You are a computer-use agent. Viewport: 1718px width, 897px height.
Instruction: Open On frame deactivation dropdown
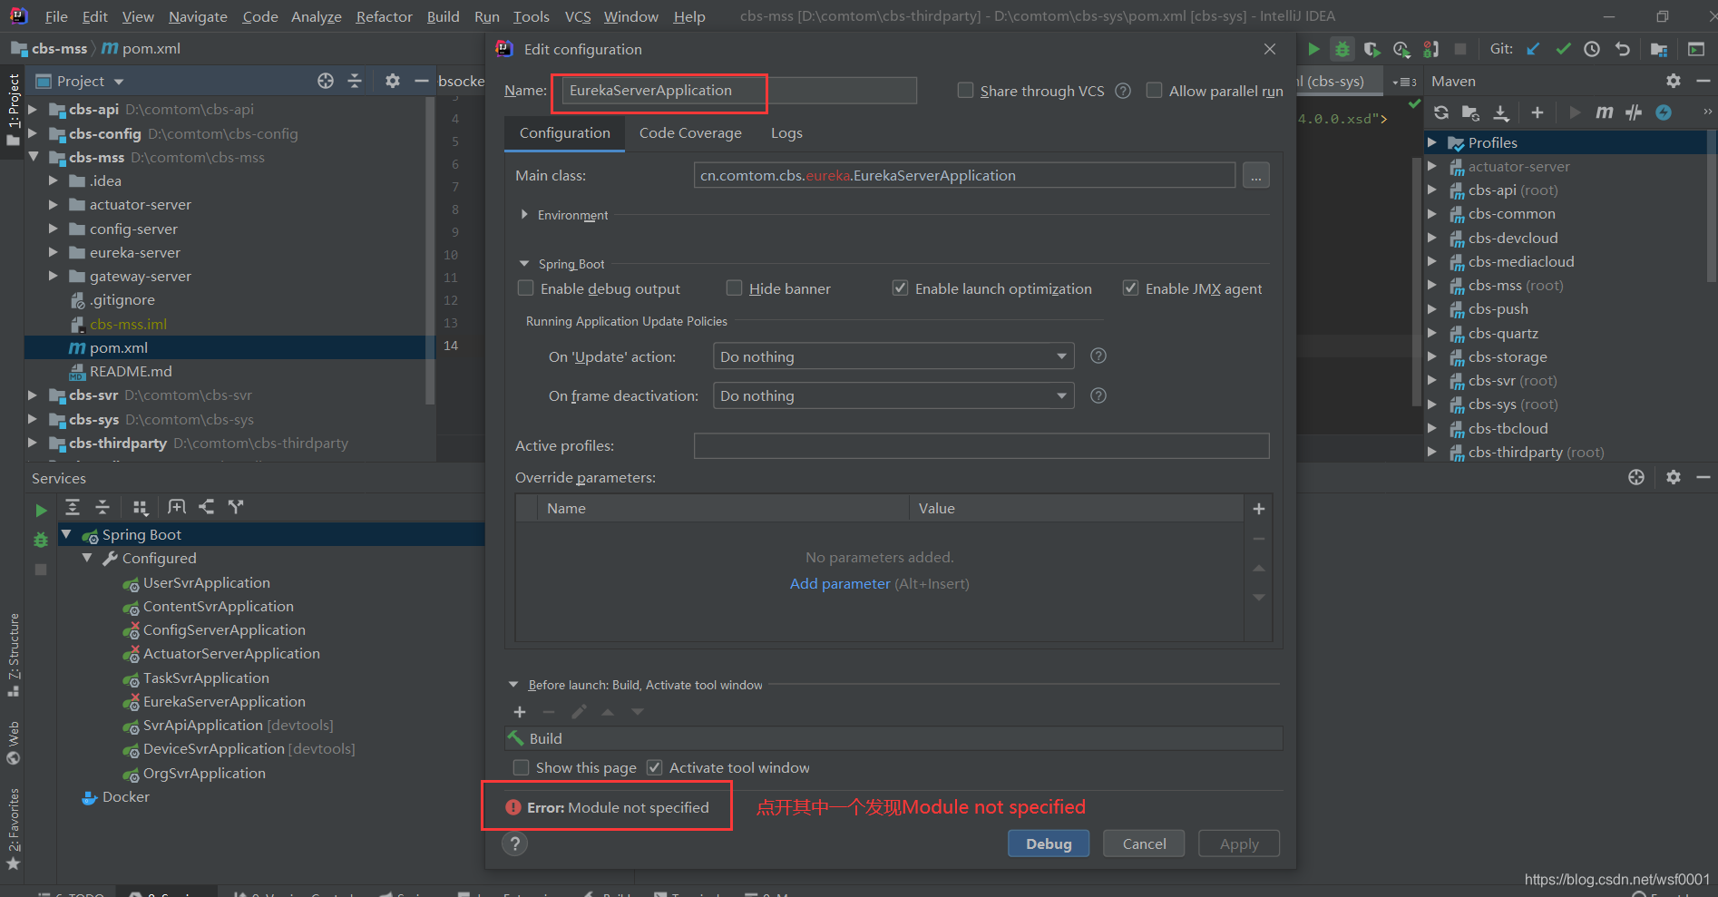pos(893,395)
